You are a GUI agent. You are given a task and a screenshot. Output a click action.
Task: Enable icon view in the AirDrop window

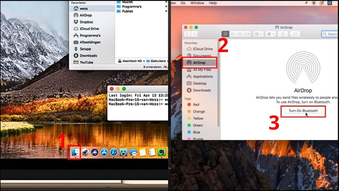point(225,34)
